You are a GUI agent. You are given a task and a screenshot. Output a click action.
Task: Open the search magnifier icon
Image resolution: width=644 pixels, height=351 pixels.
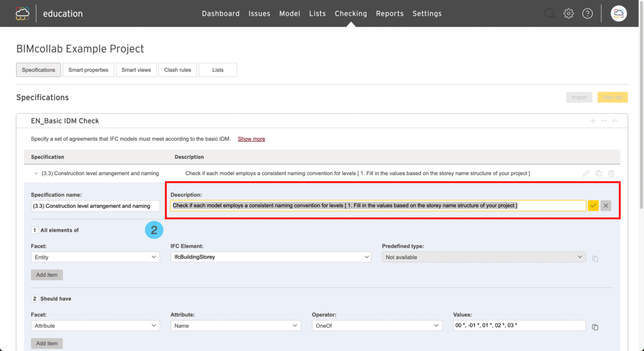(550, 13)
